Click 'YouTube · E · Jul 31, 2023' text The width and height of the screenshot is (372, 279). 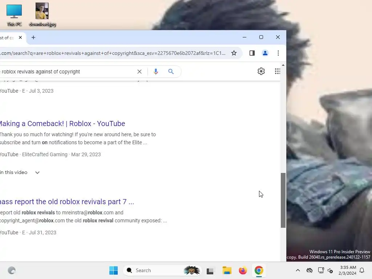(28, 232)
